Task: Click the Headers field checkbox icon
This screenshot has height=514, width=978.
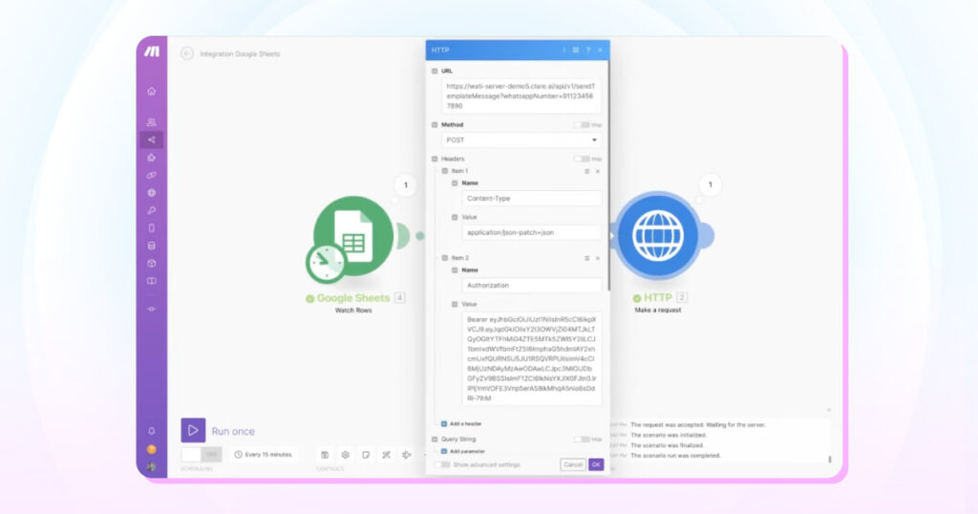Action: (x=435, y=159)
